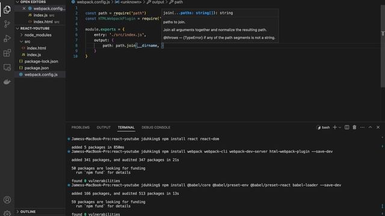This screenshot has height=216, width=385.
Task: Kill the terminal with trash icon
Action: (x=354, y=127)
